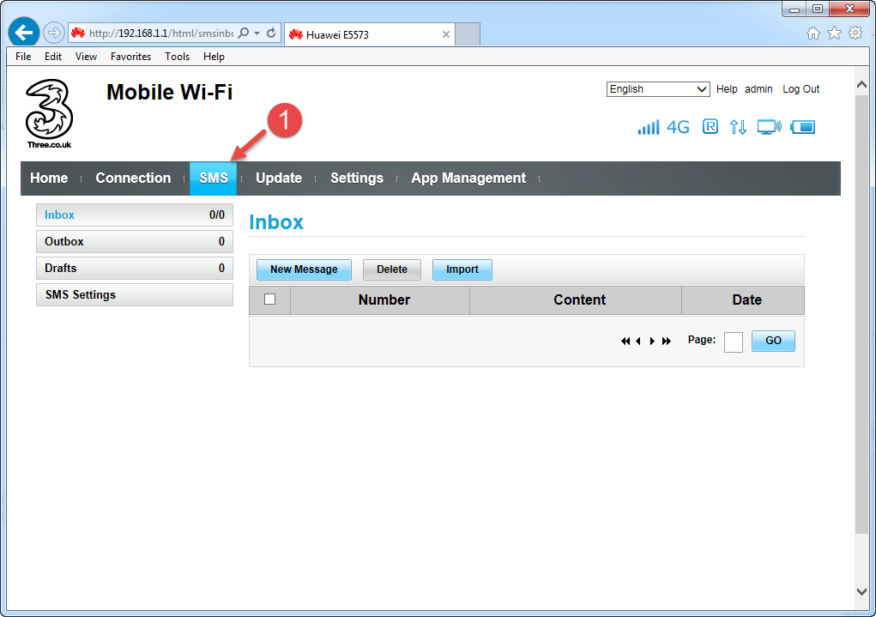876x617 pixels.
Task: Expand the address bar history dropdown arrow
Action: point(257,33)
